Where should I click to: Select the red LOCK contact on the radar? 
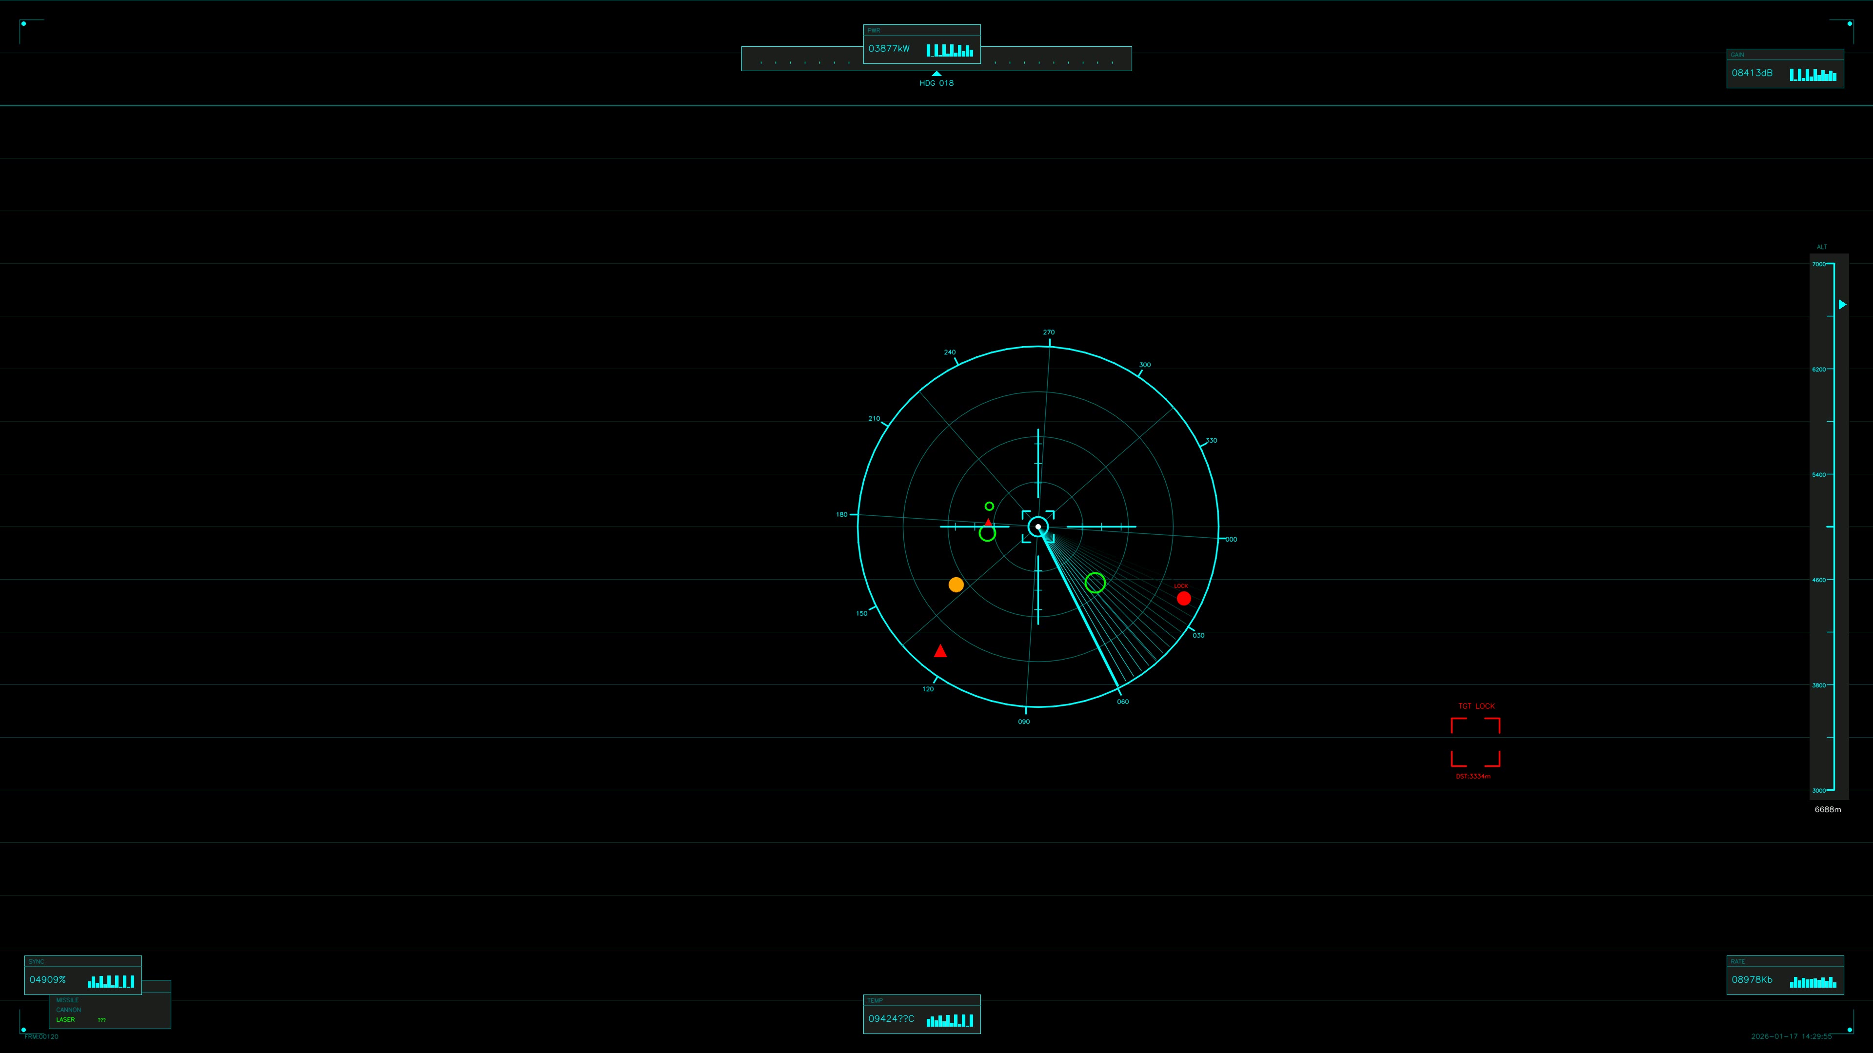pos(1184,598)
